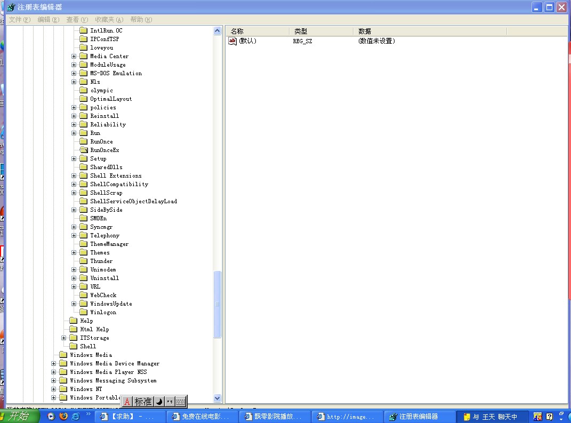
Task: Select the IntlRun.OC folder icon
Action: pos(84,30)
